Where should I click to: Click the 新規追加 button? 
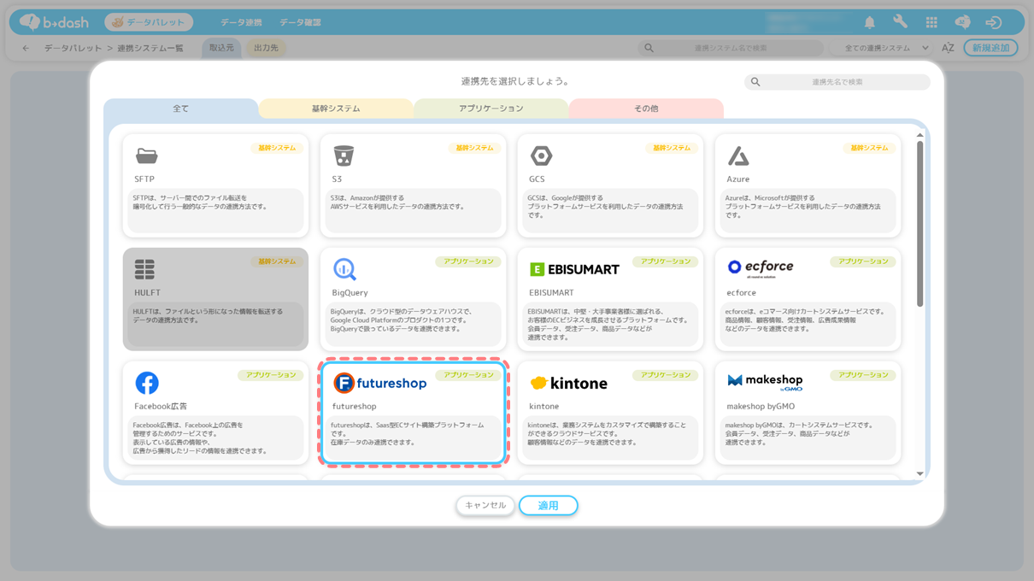click(x=990, y=48)
